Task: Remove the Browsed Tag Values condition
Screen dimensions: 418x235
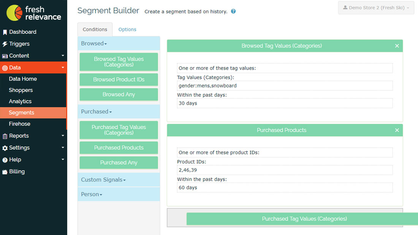Action: [397, 46]
